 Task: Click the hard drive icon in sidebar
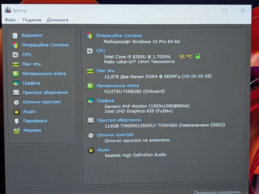(16, 93)
